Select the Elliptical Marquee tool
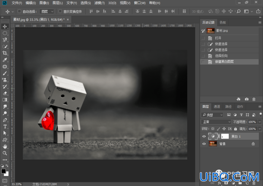The height and width of the screenshot is (186, 263). click(x=5, y=33)
